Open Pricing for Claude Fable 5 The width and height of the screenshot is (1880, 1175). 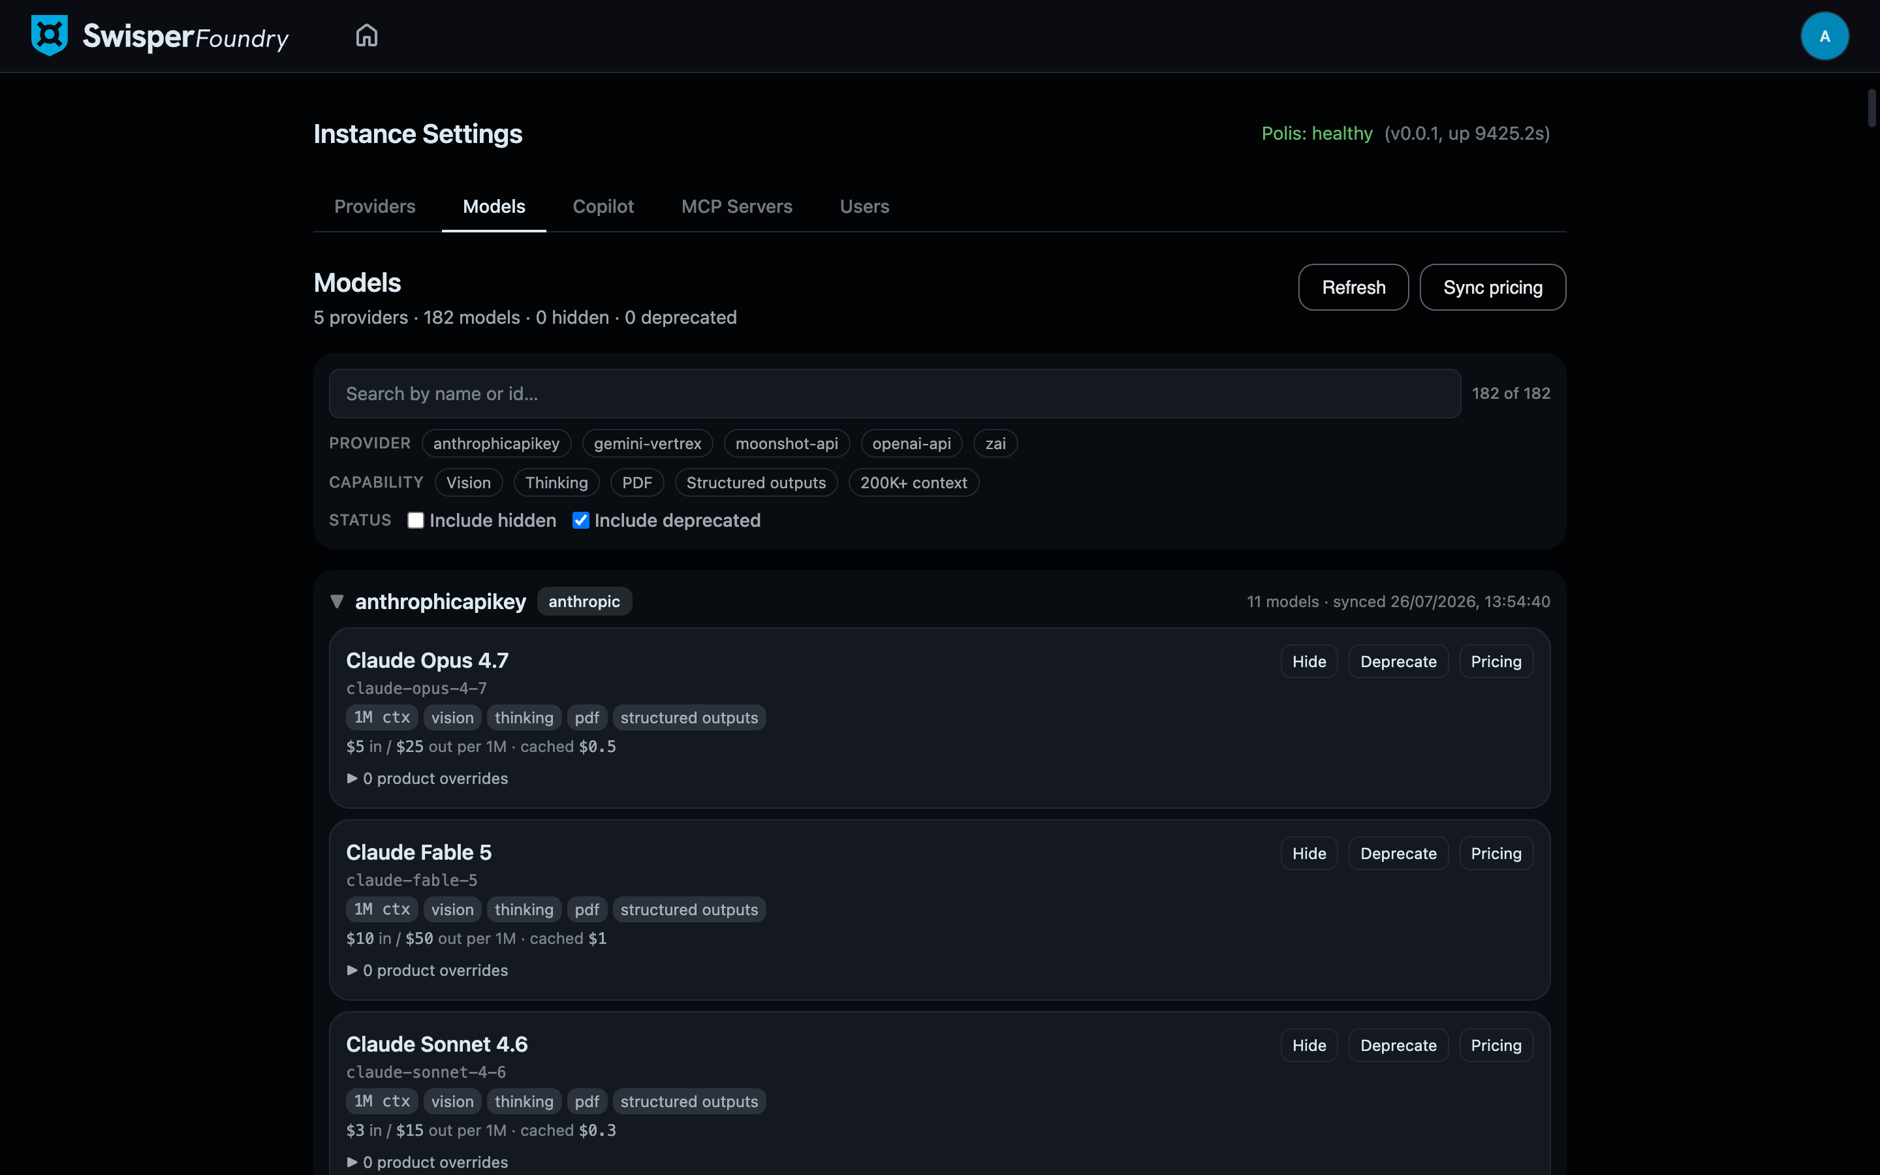[x=1496, y=853]
